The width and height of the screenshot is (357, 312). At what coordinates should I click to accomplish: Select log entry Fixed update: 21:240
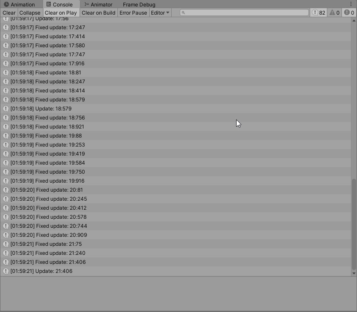coord(175,253)
